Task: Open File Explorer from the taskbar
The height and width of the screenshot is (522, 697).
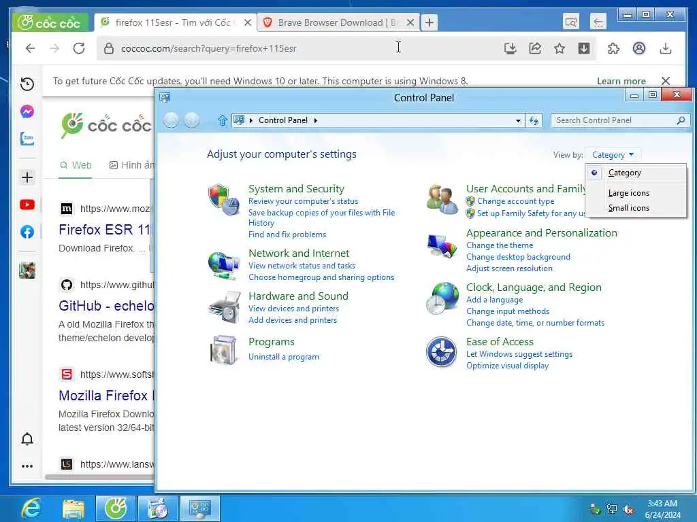Action: pos(74,508)
